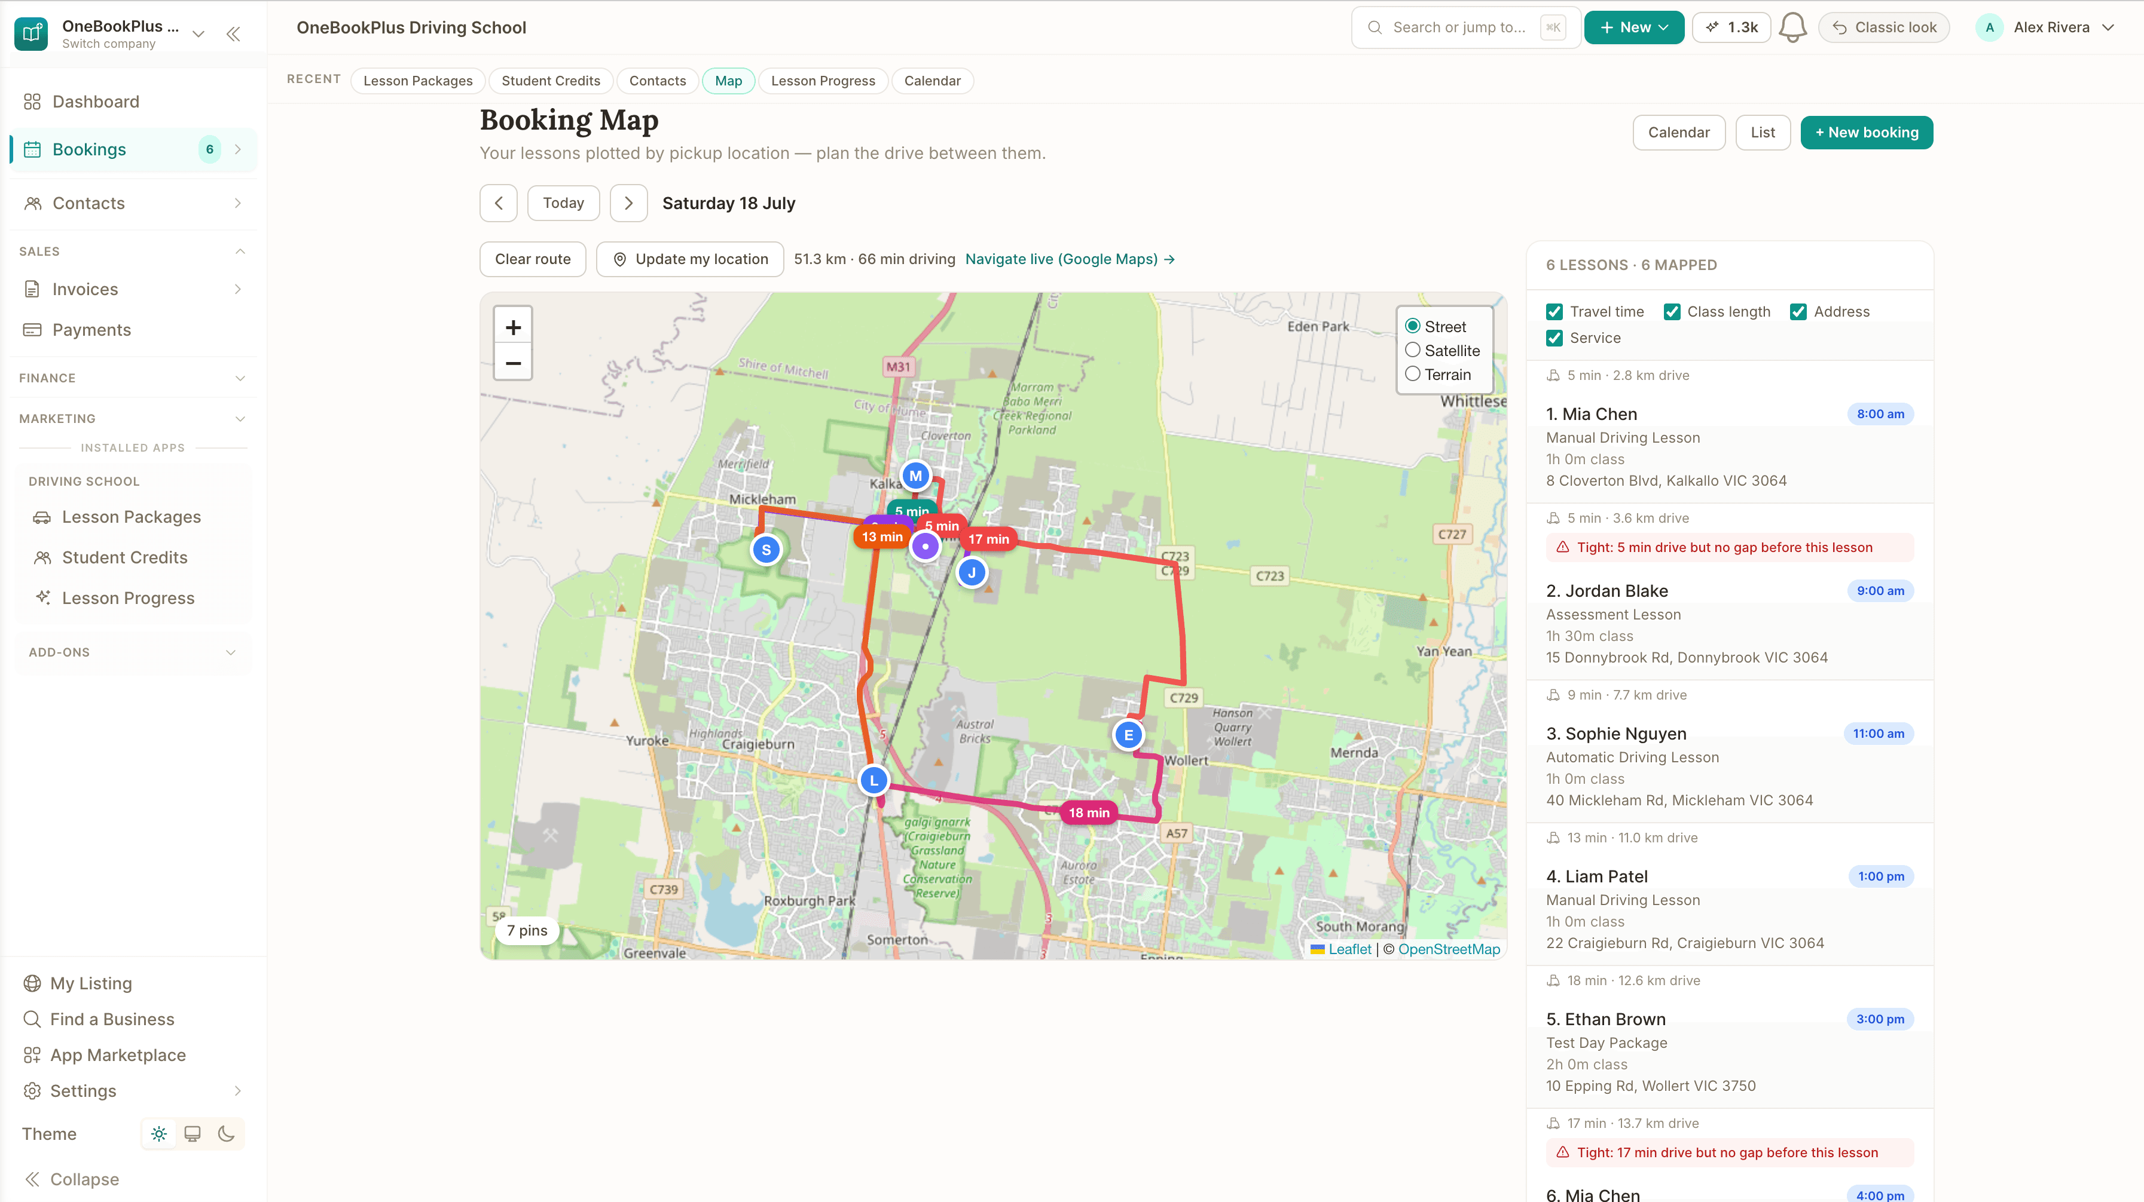2144x1202 pixels.
Task: Go to previous day arrow
Action: tap(499, 203)
